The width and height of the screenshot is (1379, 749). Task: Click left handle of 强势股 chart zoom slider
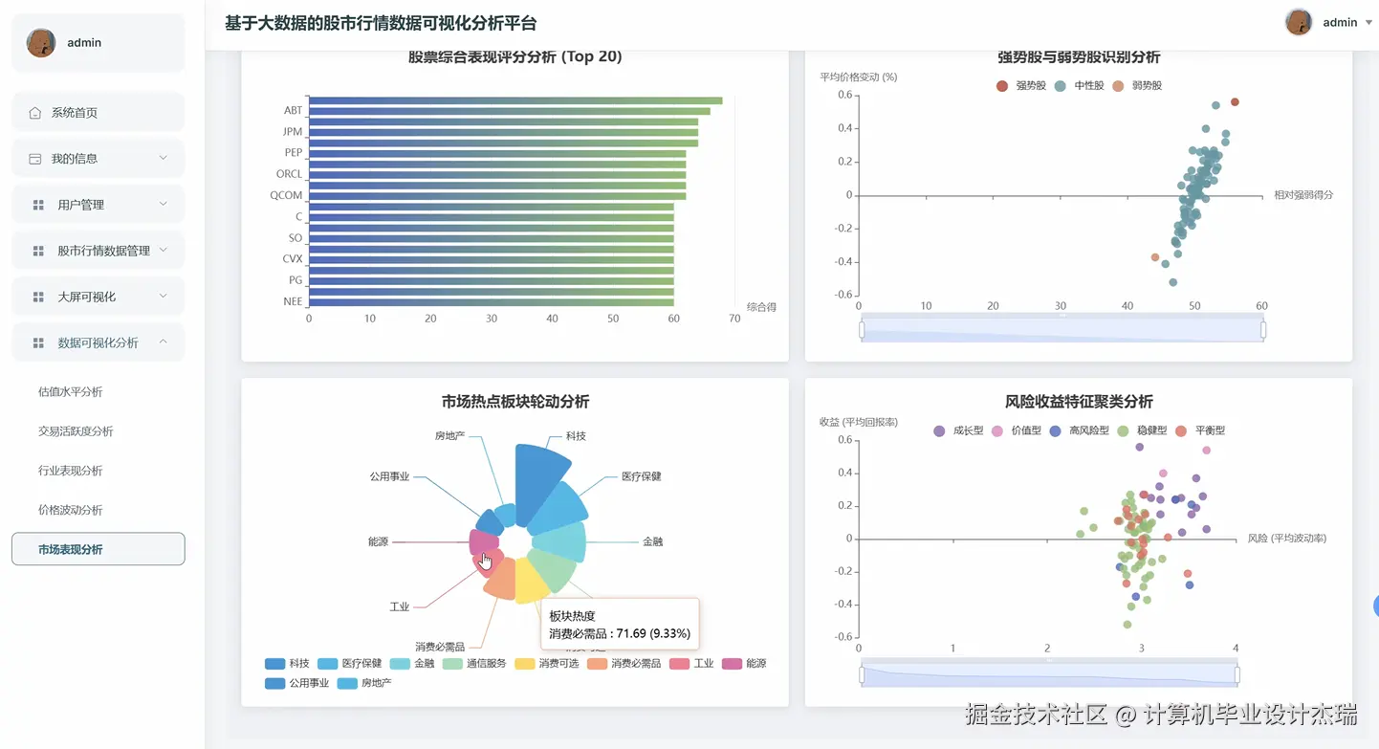coord(862,330)
